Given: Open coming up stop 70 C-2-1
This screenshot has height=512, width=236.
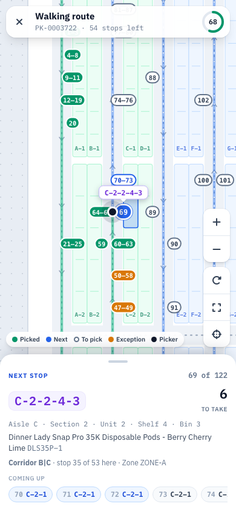Looking at the screenshot, I should [30, 494].
